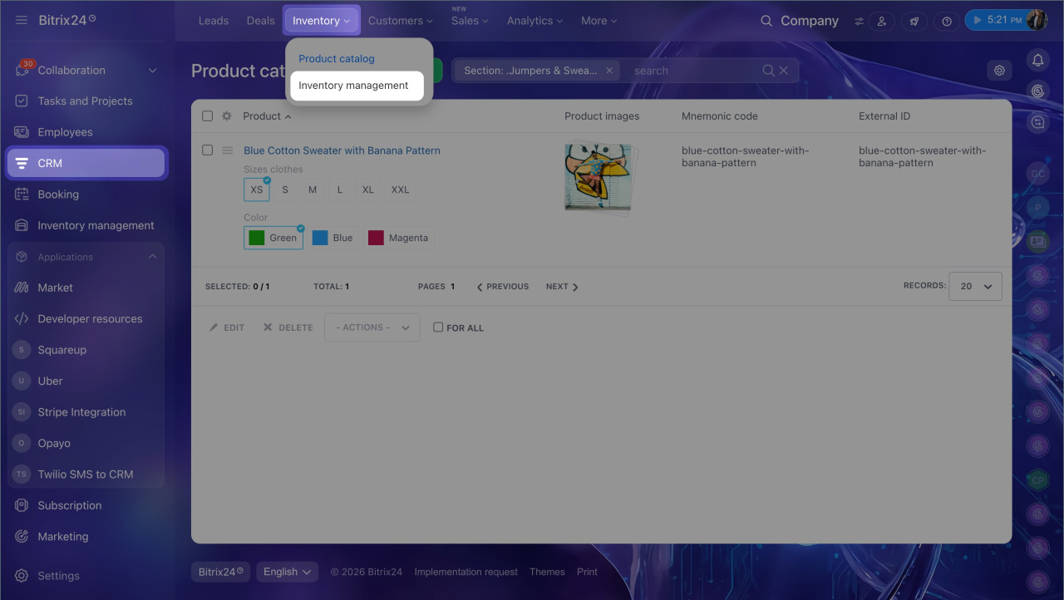Open the notifications bell icon
This screenshot has height=600, width=1064.
tap(1037, 60)
